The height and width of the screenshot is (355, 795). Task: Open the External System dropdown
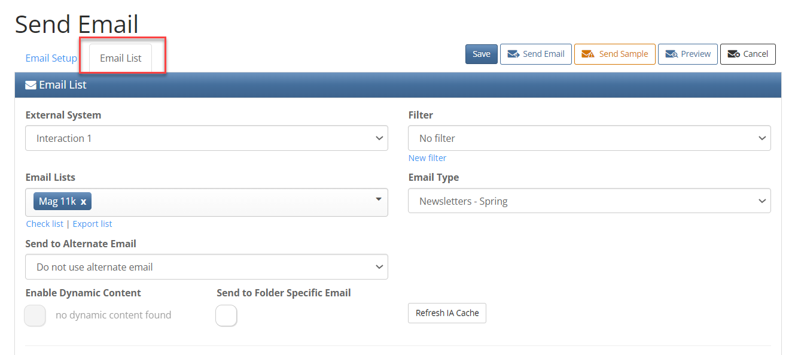[206, 138]
